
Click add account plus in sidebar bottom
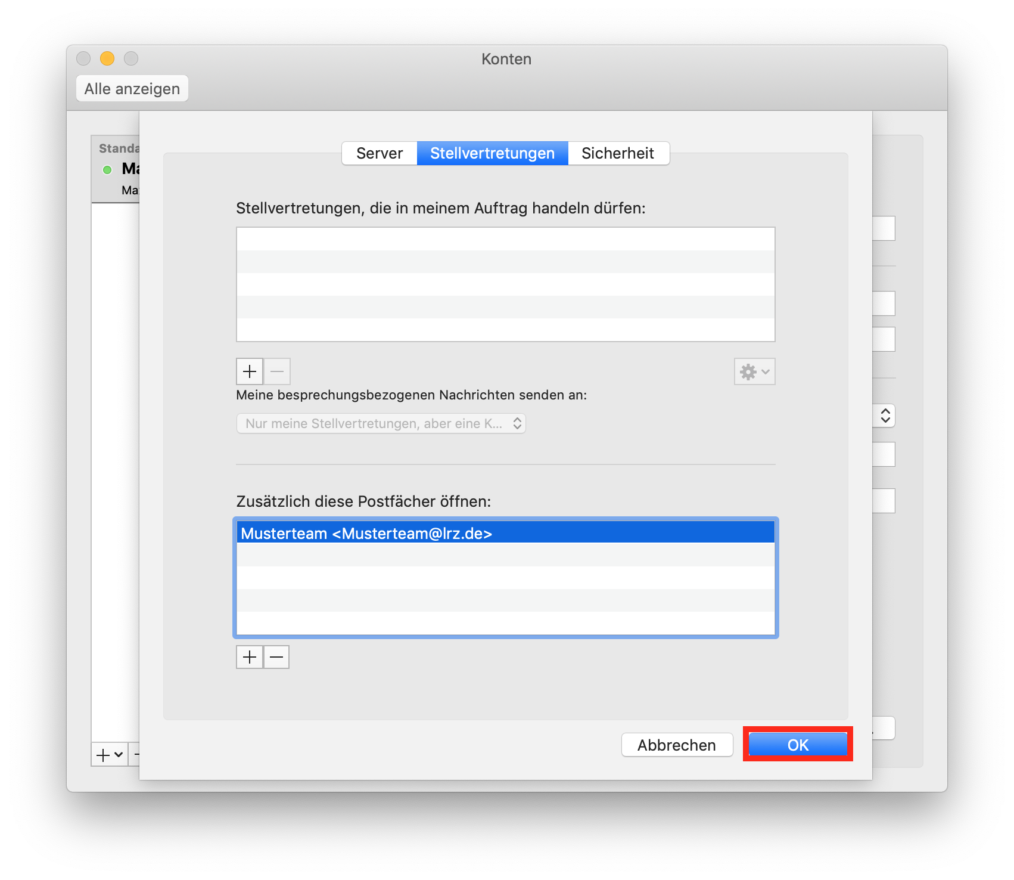click(x=104, y=755)
